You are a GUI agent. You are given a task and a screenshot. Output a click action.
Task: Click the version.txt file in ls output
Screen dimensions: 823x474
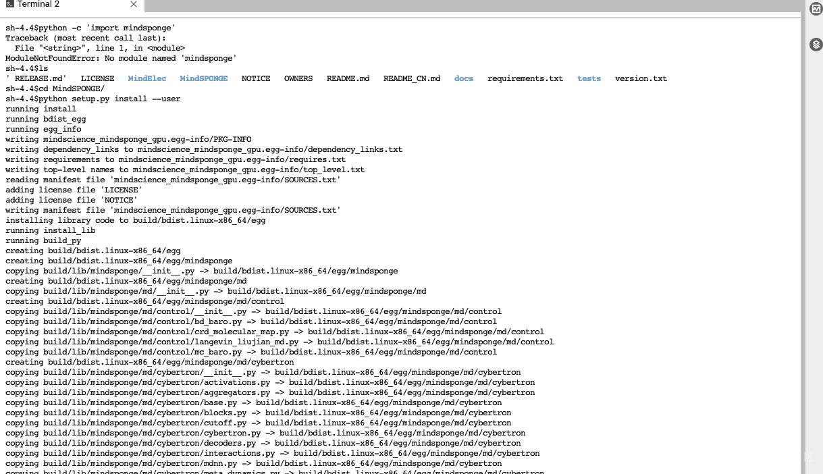pyautogui.click(x=641, y=78)
